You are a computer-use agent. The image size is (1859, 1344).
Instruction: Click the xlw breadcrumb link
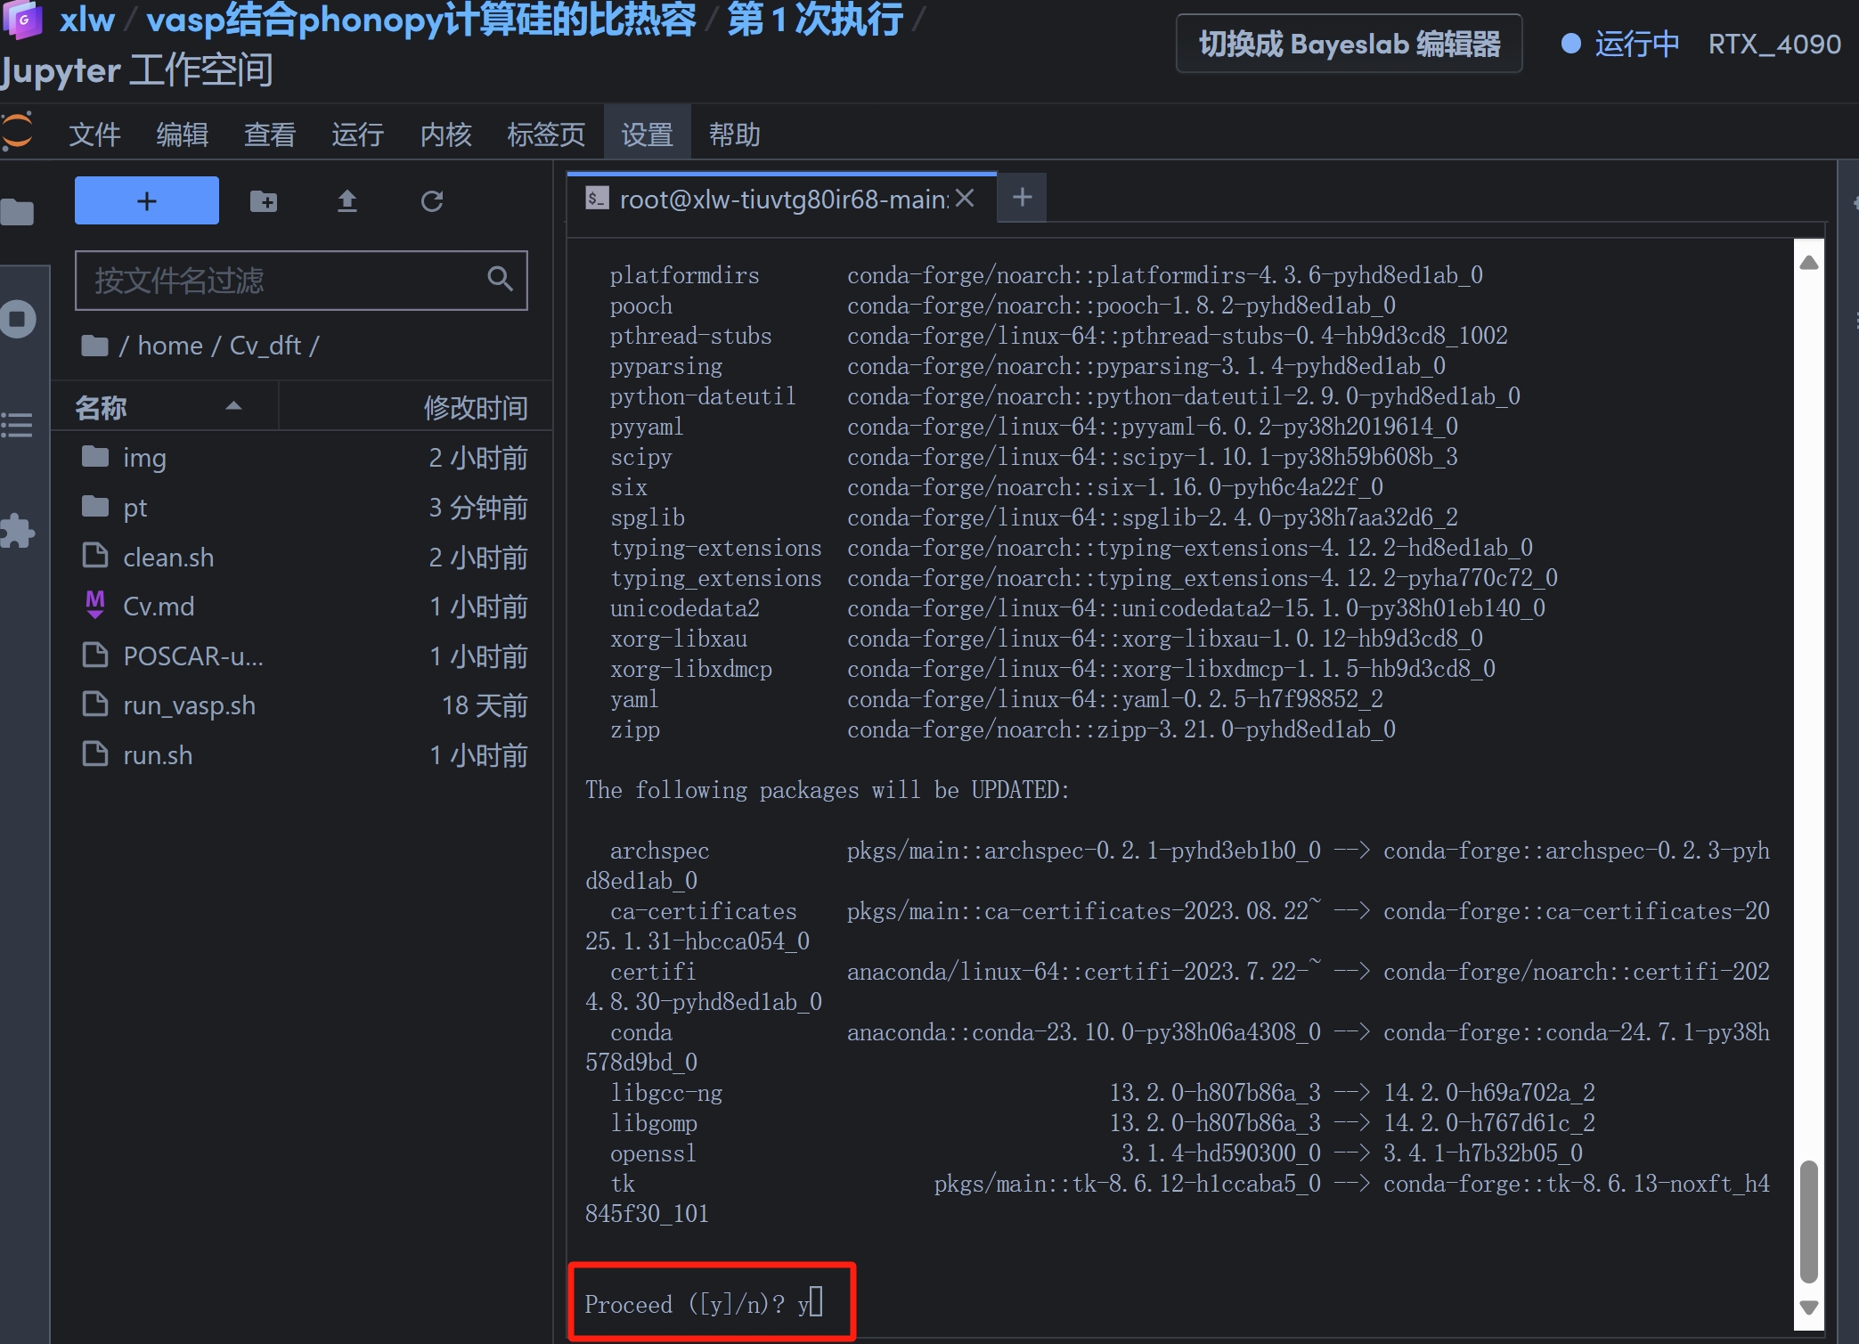tap(87, 19)
